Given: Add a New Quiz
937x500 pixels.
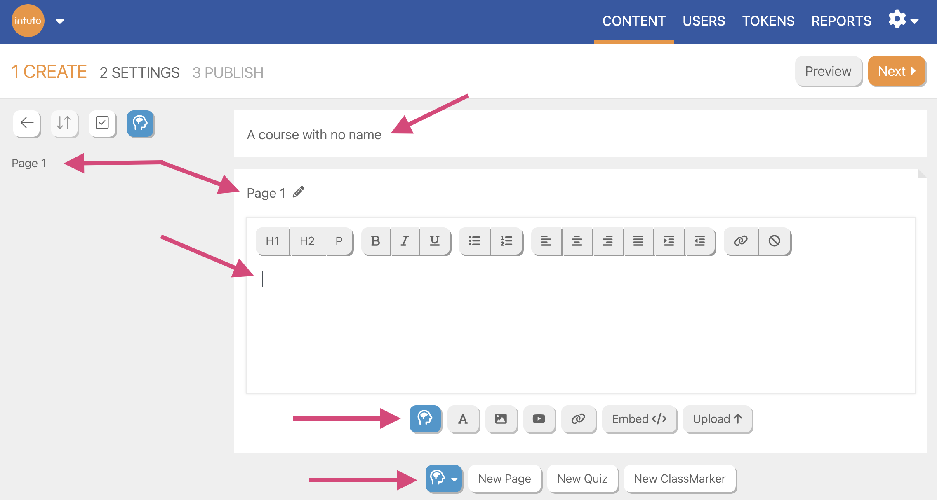Looking at the screenshot, I should coord(582,479).
